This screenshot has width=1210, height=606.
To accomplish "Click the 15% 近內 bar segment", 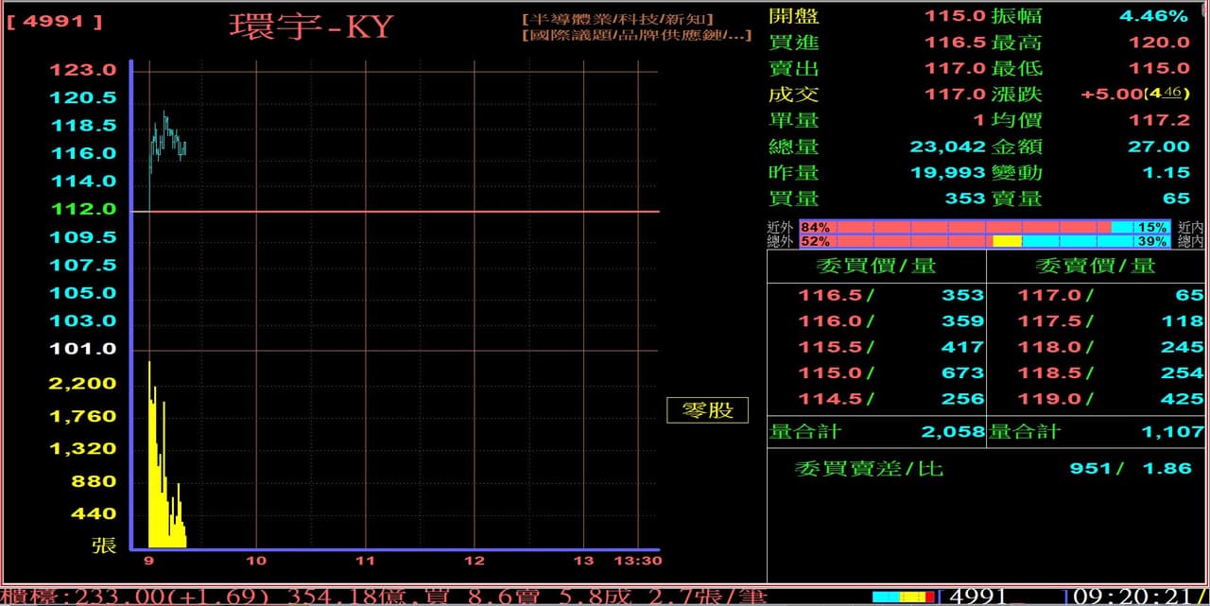I will pyautogui.click(x=1141, y=228).
